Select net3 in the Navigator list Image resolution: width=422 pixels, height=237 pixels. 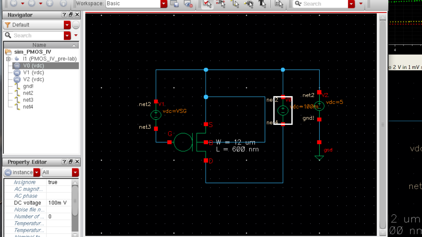(28, 100)
